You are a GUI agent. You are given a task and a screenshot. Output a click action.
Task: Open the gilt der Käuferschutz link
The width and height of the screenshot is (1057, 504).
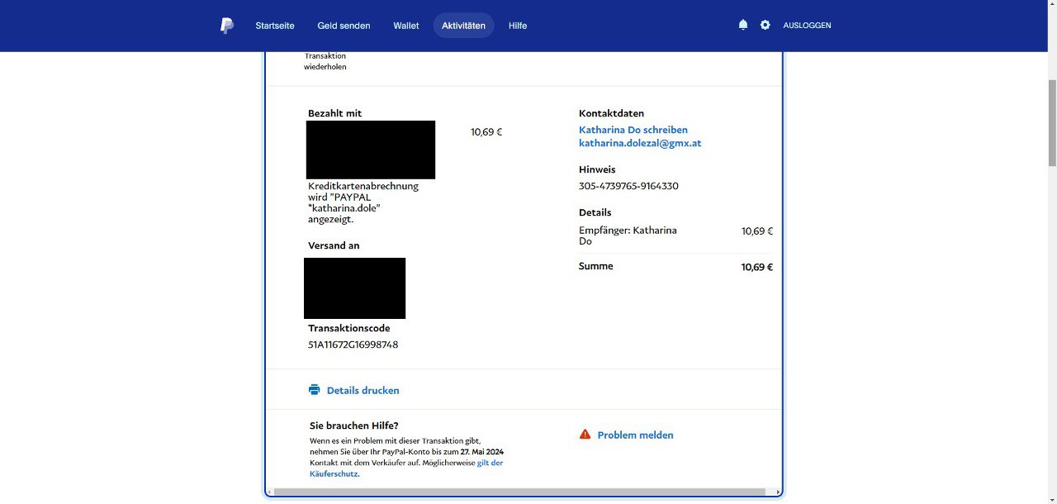click(490, 463)
